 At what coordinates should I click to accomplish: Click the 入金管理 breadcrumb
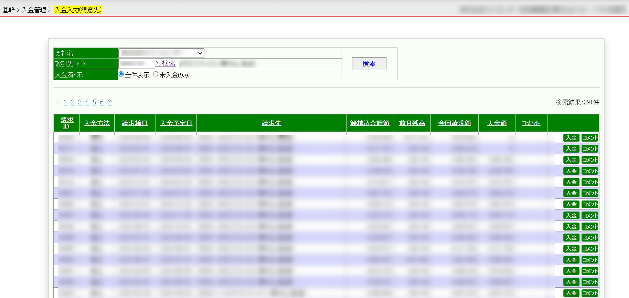tap(34, 10)
